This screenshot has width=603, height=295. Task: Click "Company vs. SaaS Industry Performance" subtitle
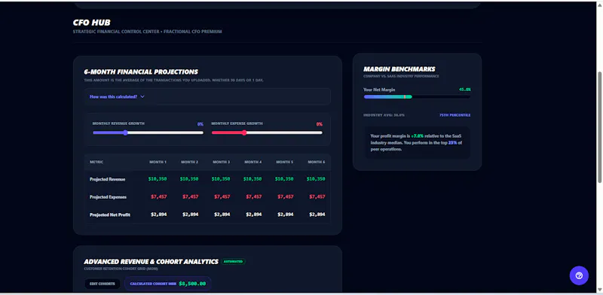coord(401,77)
